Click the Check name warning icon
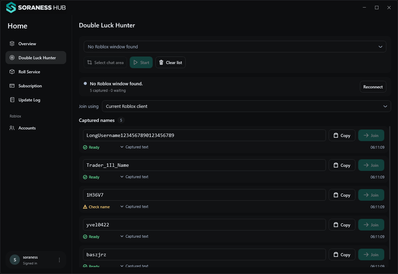This screenshot has height=274, width=398. (85, 207)
